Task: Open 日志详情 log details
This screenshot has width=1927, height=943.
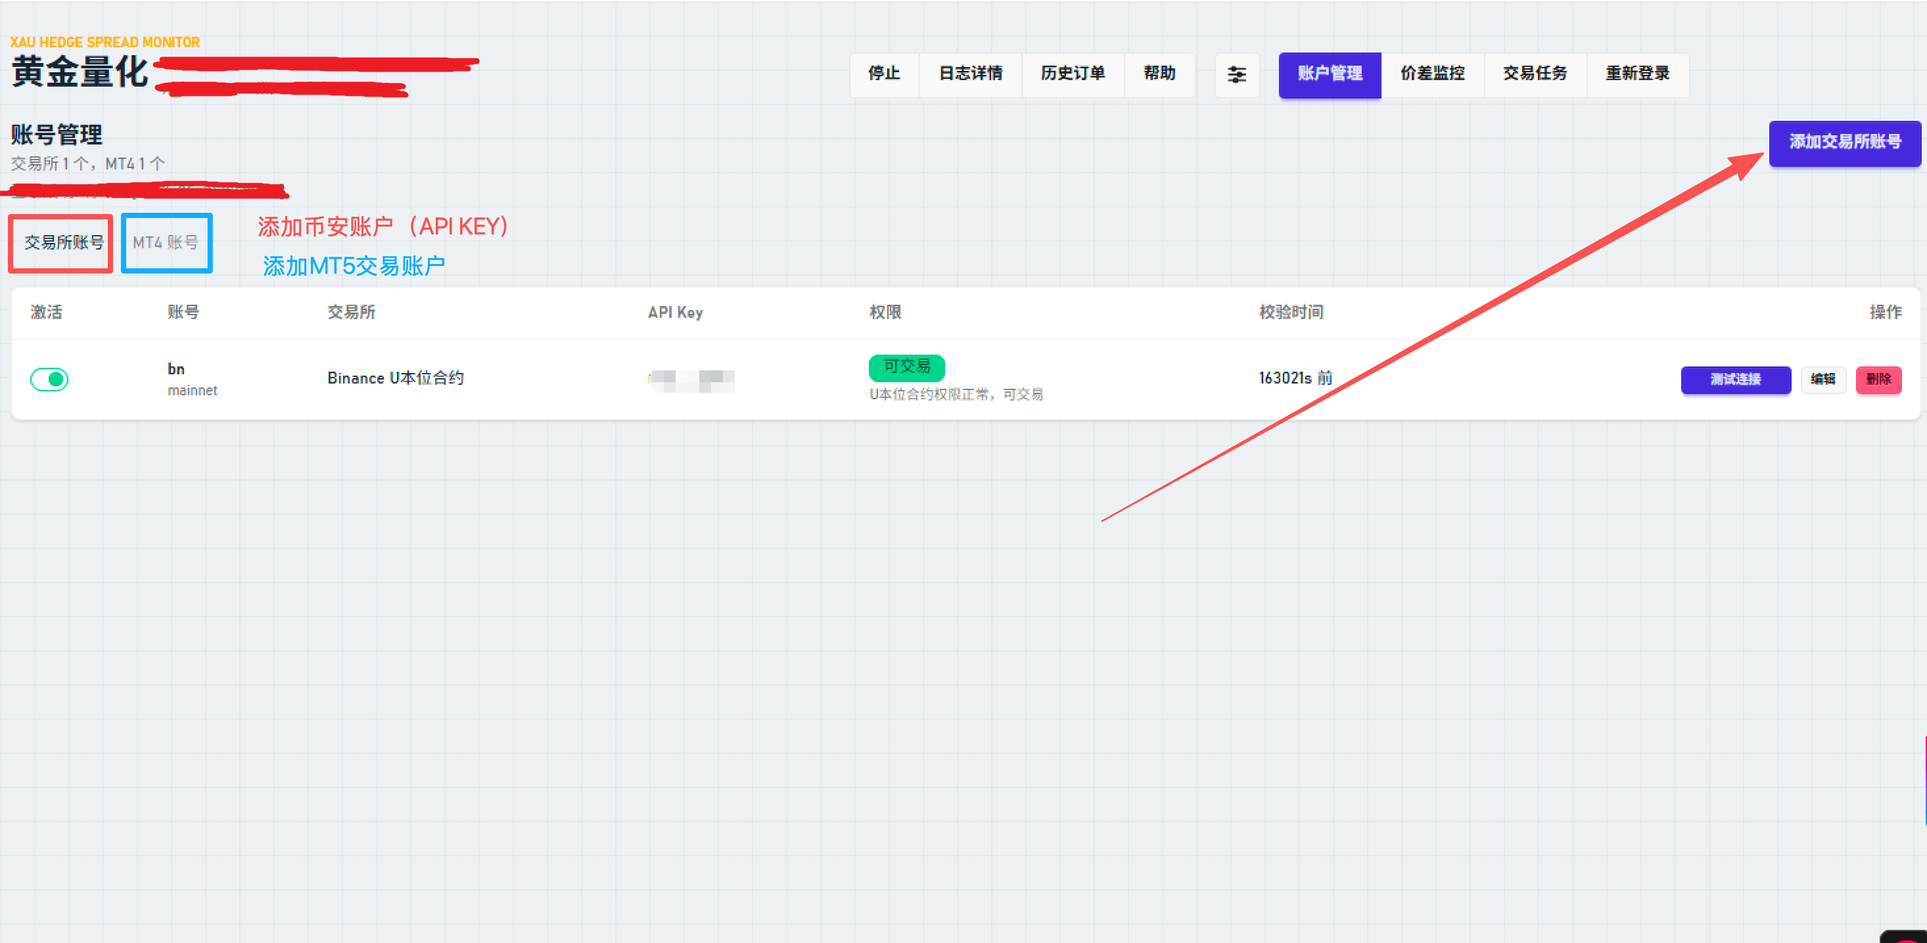Action: click(970, 74)
